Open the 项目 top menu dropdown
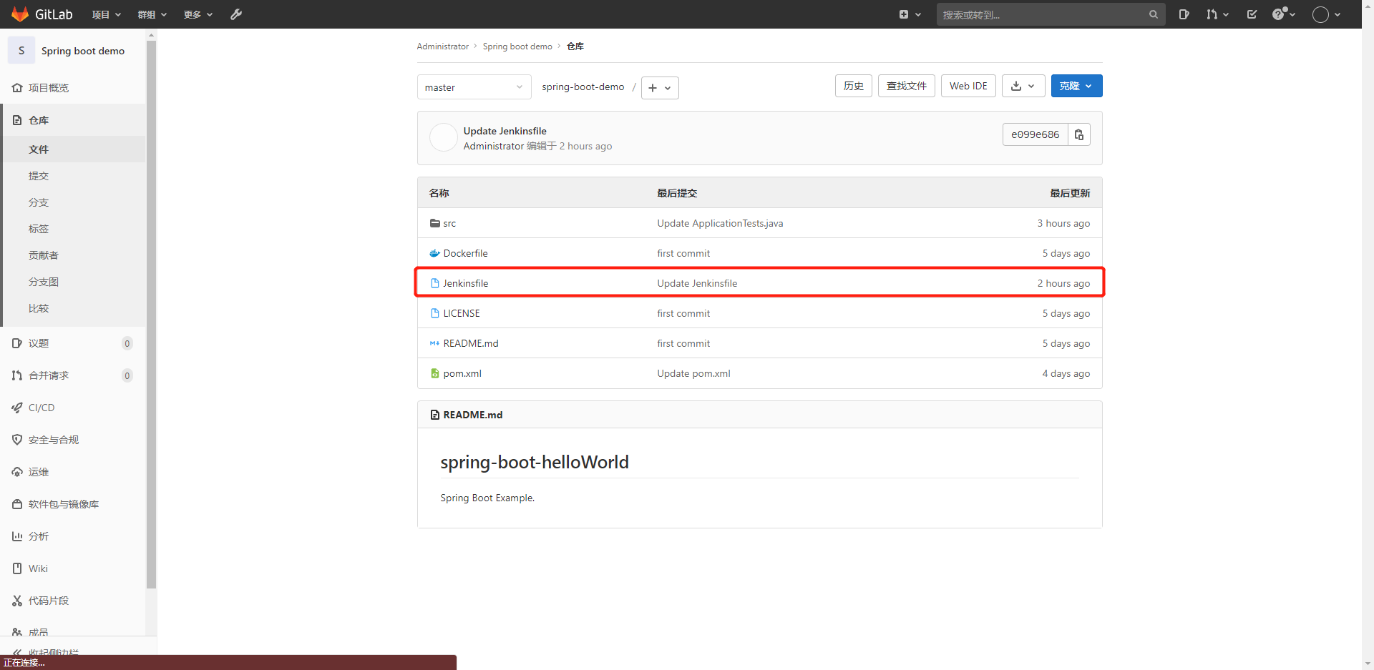The image size is (1374, 670). [107, 14]
